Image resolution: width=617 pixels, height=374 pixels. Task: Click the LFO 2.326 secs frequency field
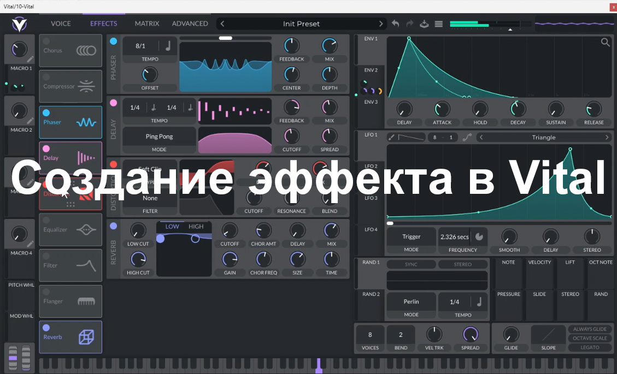(455, 237)
